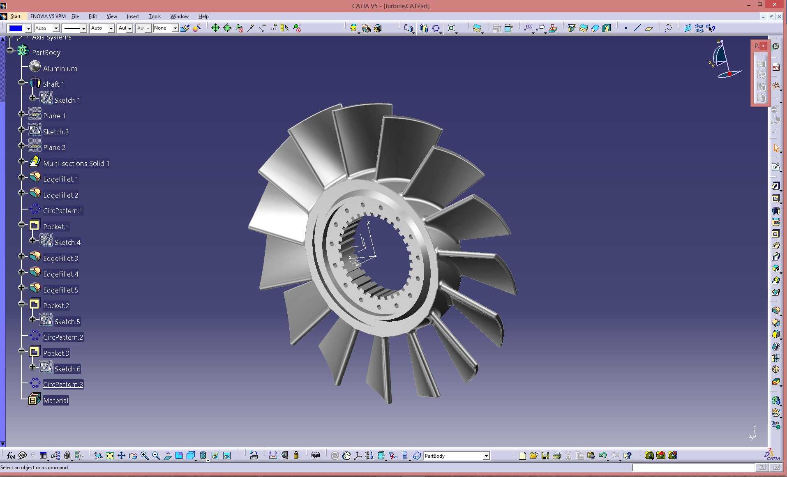The width and height of the screenshot is (787, 477).
Task: Open the blue fill color dropdown
Action: click(28, 28)
